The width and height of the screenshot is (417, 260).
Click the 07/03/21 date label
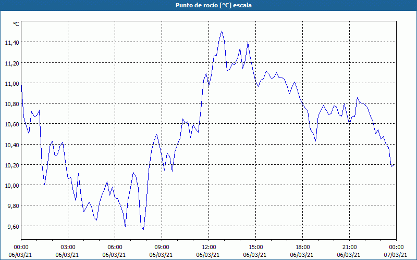396,255
